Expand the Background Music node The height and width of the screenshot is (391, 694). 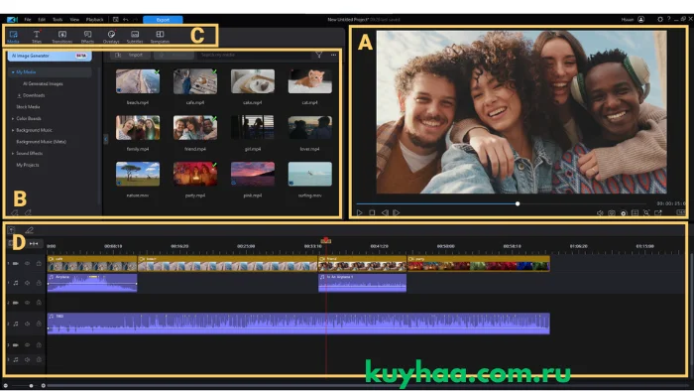point(13,130)
